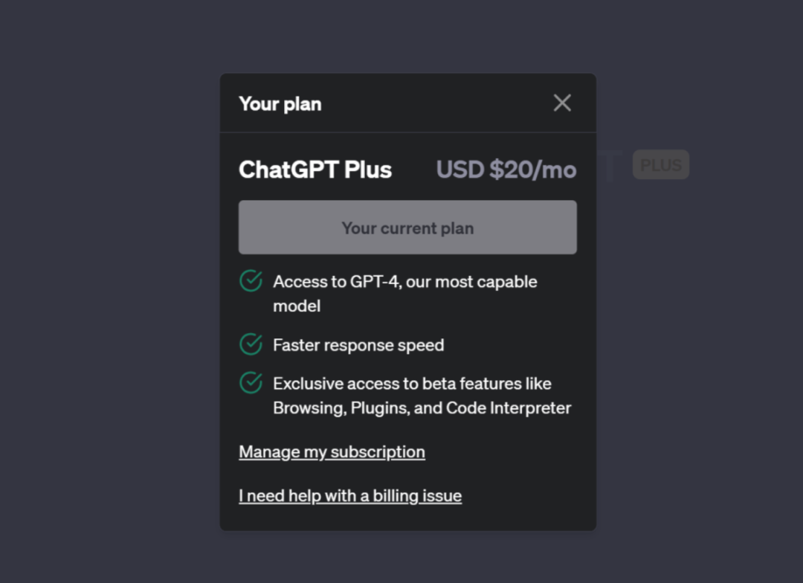This screenshot has width=803, height=583.
Task: Click the dimmed backdrop left of the dialog
Action: (112, 297)
